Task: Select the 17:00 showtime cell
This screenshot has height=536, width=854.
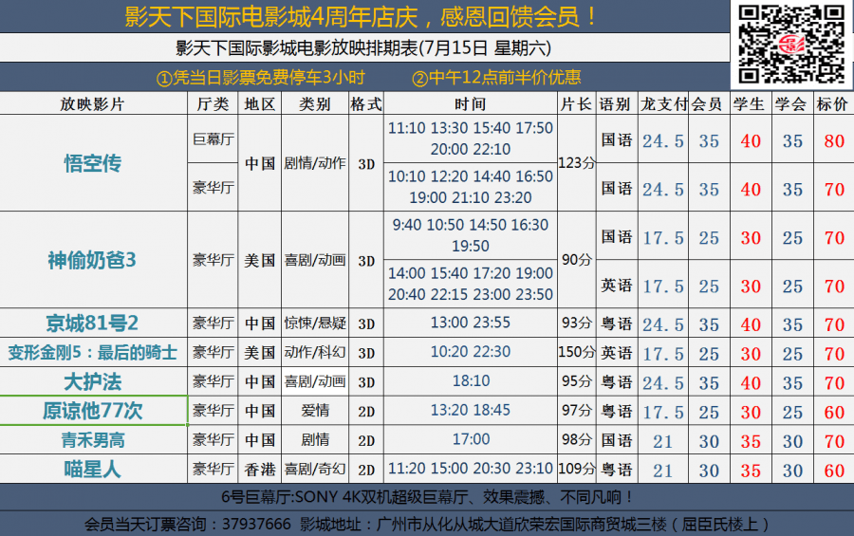Action: click(x=471, y=439)
